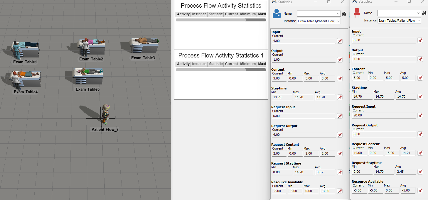Screen dimensions: 428x200
Task: Pin the Staytime row in the blue-person Statistics window
Action: [x=340, y=97]
